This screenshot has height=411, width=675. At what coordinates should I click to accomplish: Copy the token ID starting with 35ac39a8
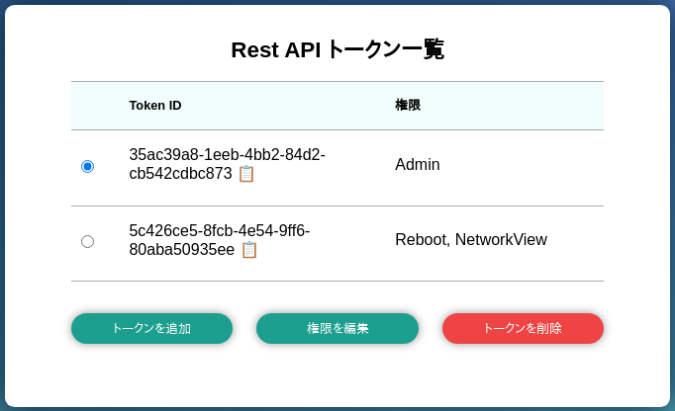click(246, 174)
